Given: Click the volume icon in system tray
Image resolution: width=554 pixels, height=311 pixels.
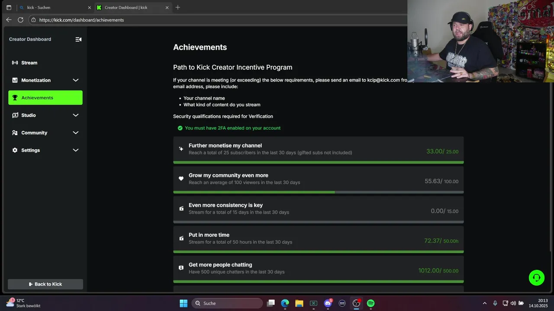Looking at the screenshot, I should [513, 303].
